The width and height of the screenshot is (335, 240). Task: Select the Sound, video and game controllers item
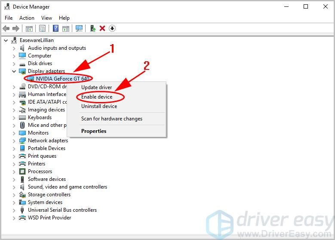point(67,187)
